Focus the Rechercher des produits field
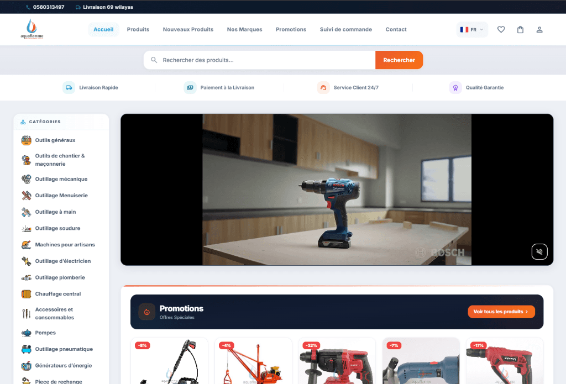Screen dimensions: 566x384 click(260, 60)
